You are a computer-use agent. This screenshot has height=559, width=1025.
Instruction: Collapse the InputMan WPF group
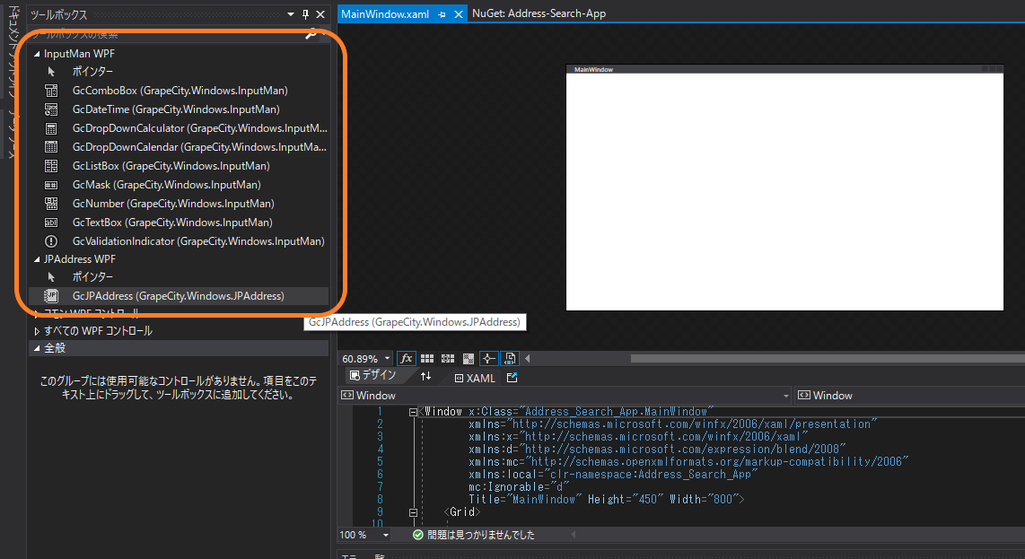point(37,54)
